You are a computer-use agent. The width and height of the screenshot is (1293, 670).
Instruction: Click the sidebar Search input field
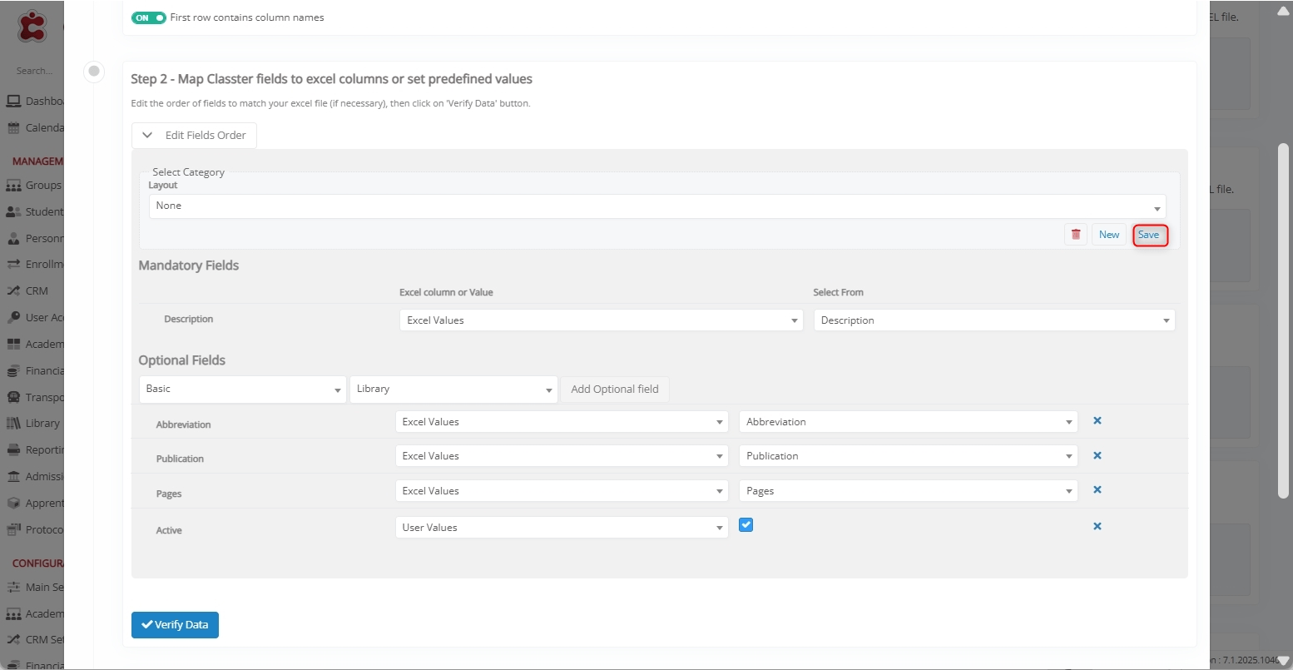pos(35,72)
